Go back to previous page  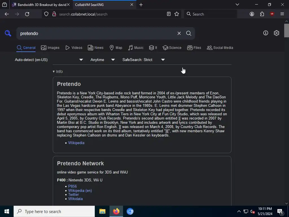click(7, 14)
